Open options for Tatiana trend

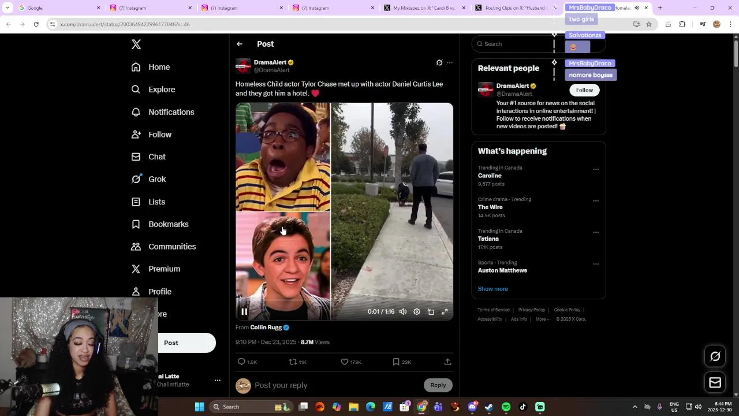[596, 233]
